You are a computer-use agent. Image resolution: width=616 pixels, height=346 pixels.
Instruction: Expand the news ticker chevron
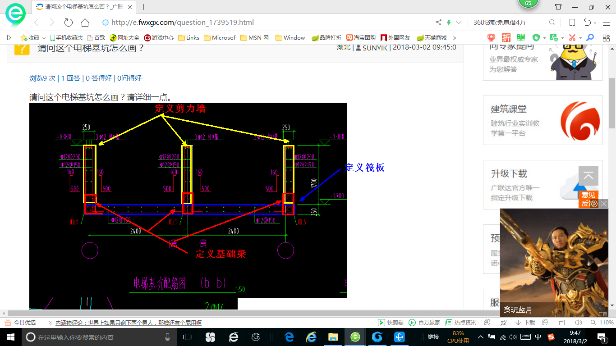[x=51, y=323]
